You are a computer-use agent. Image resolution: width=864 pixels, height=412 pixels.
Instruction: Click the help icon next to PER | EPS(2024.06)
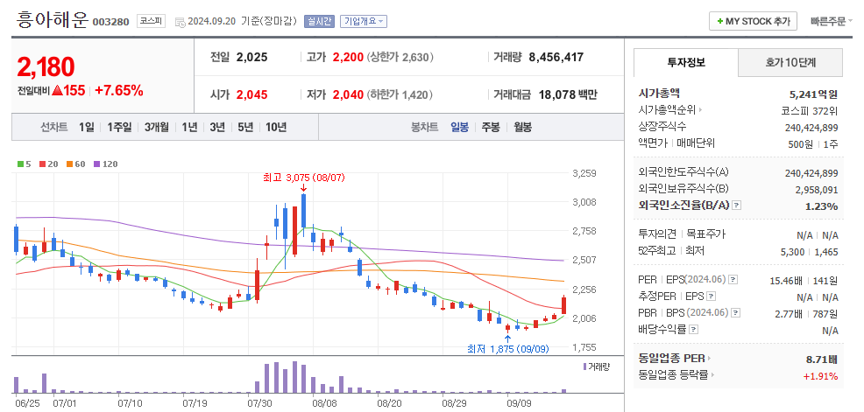click(733, 280)
